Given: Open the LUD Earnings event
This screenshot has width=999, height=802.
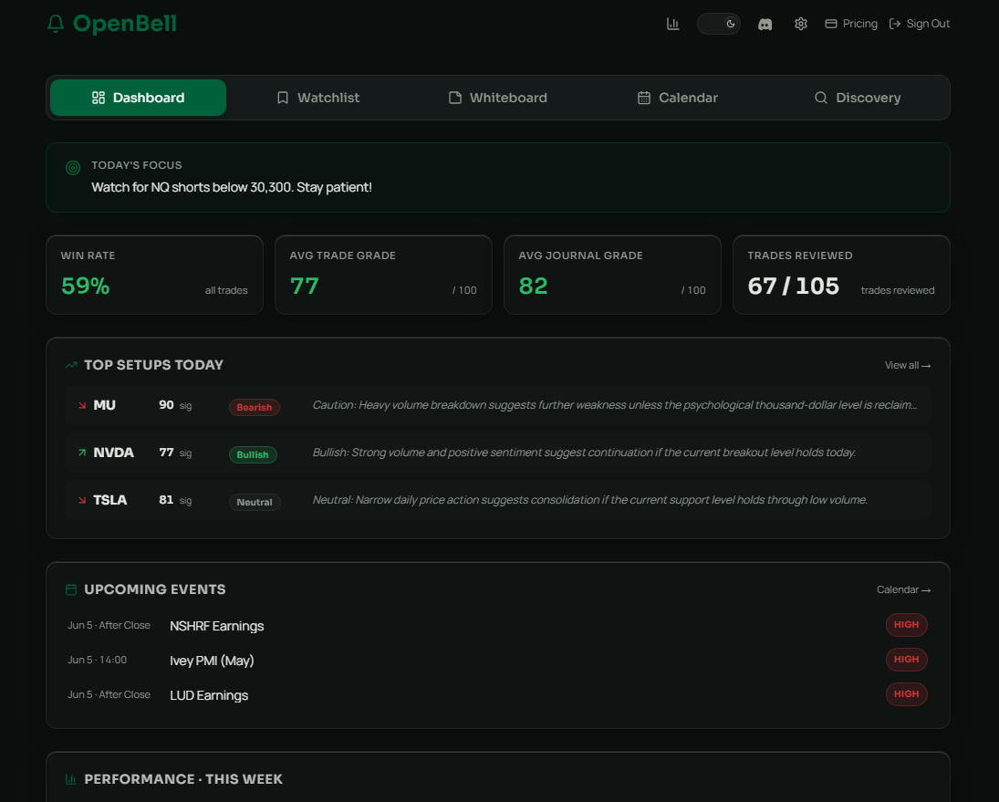Looking at the screenshot, I should (x=209, y=695).
